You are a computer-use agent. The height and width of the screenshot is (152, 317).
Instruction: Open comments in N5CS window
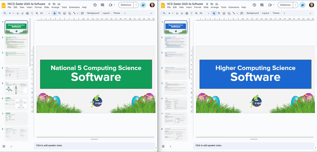pos(102,5)
